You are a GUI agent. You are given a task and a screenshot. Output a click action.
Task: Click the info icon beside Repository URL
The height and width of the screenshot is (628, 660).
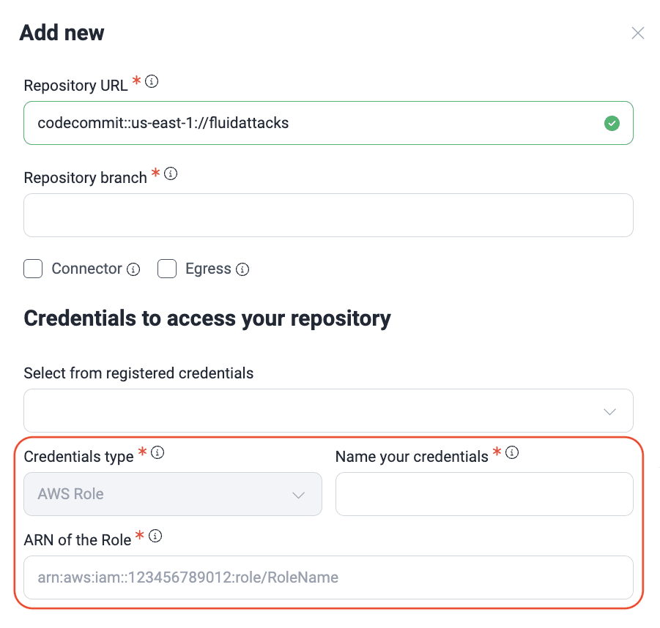(152, 82)
